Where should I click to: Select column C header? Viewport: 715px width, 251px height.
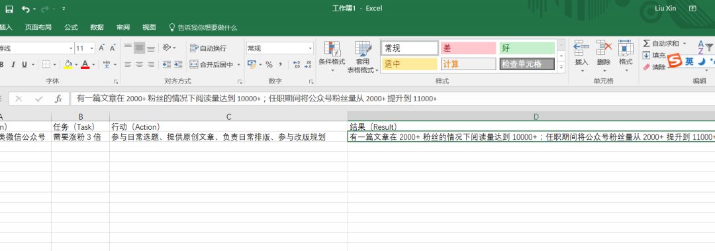(228, 117)
